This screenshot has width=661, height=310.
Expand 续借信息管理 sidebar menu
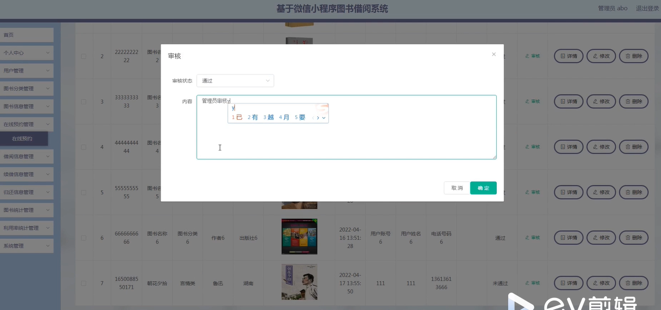click(x=27, y=174)
